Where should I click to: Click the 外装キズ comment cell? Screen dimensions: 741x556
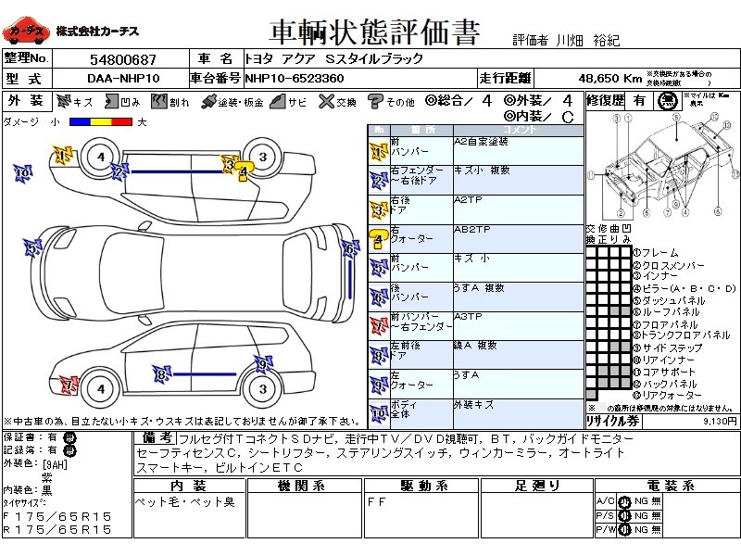[519, 413]
